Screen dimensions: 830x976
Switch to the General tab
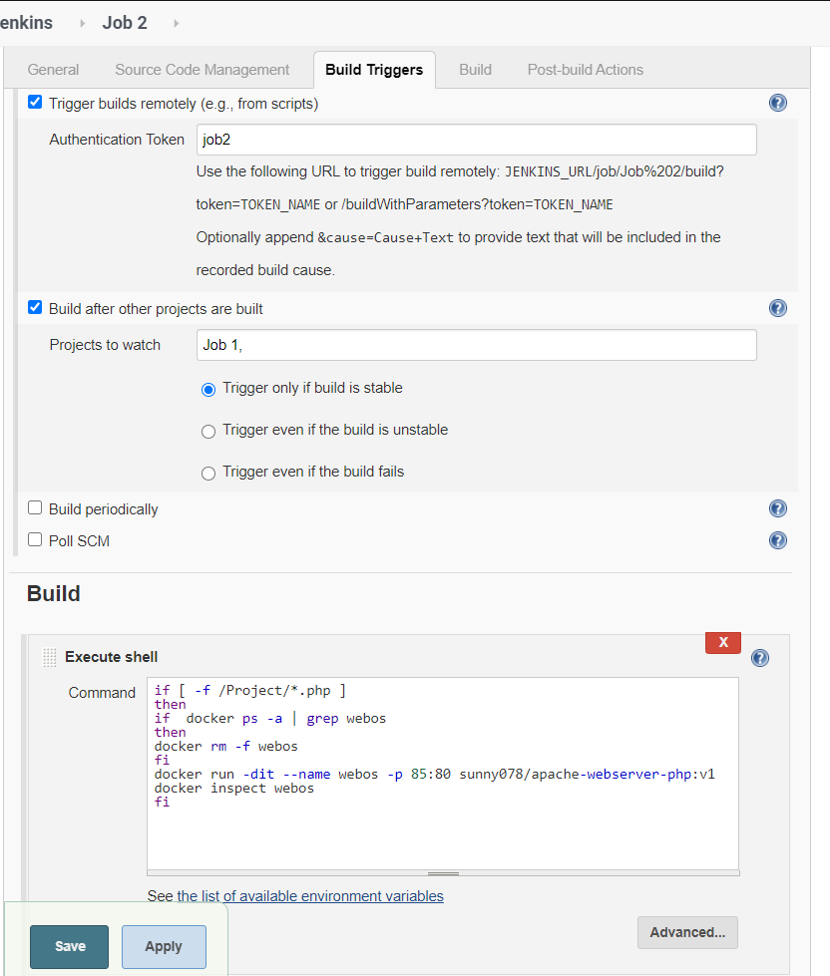[53, 69]
